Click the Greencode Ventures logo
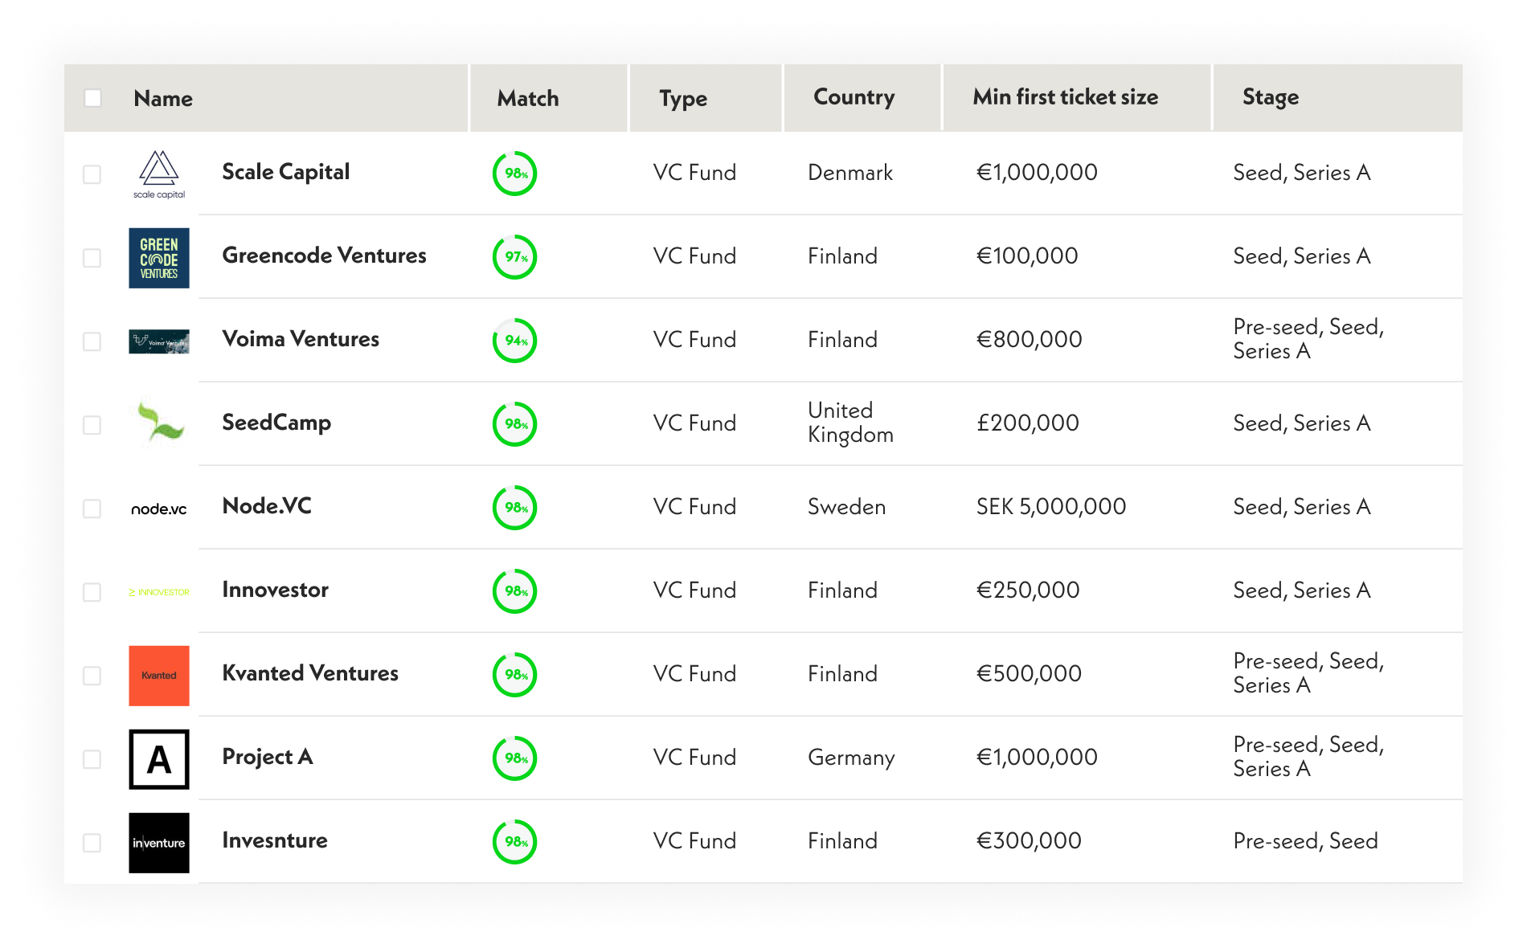1527x948 pixels. 159,258
